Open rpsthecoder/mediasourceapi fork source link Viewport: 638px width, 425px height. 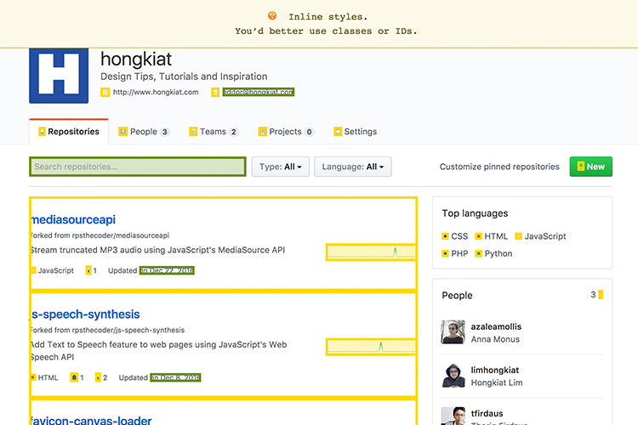(x=121, y=235)
